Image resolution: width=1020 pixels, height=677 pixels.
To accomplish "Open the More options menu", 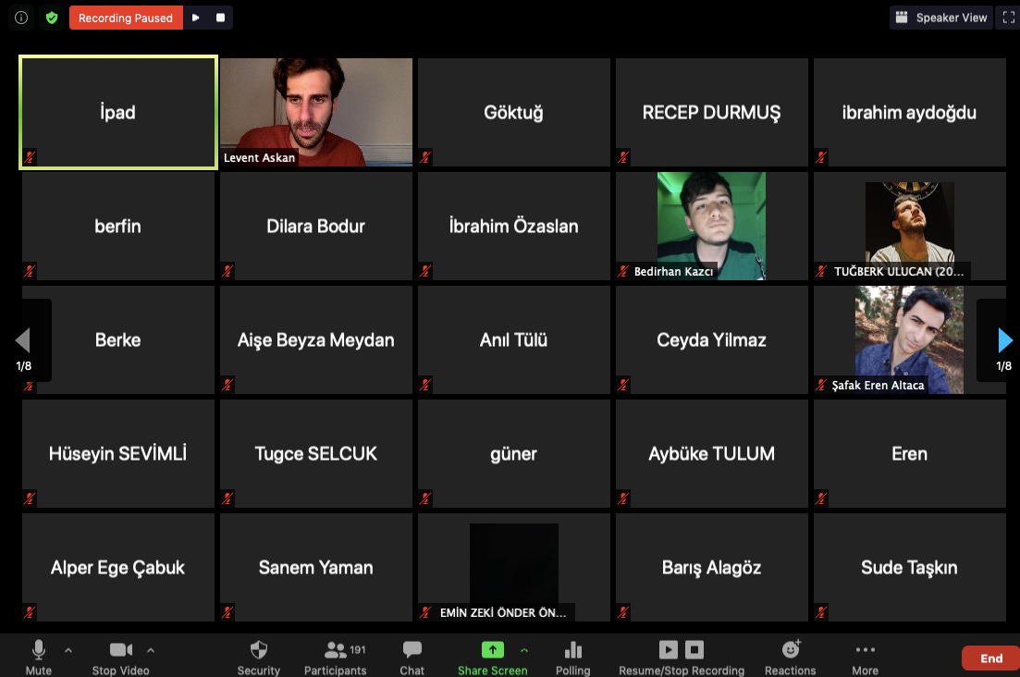I will [x=866, y=658].
